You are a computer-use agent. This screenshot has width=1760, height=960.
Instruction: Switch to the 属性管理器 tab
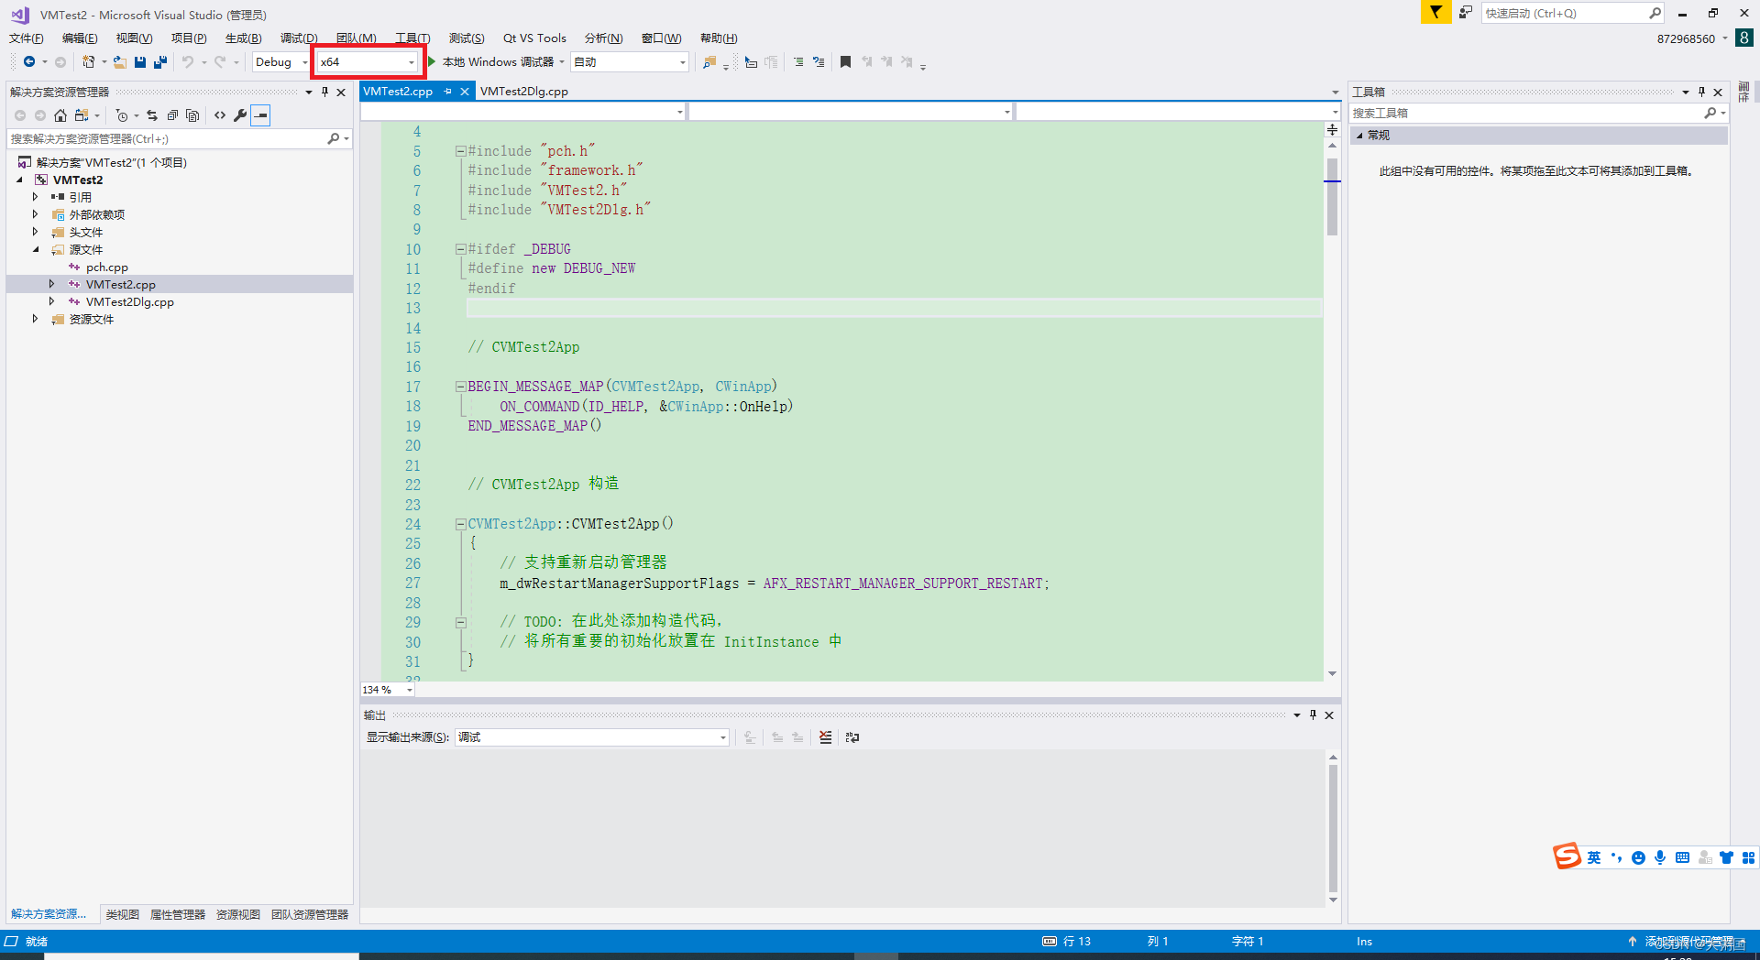pos(178,914)
